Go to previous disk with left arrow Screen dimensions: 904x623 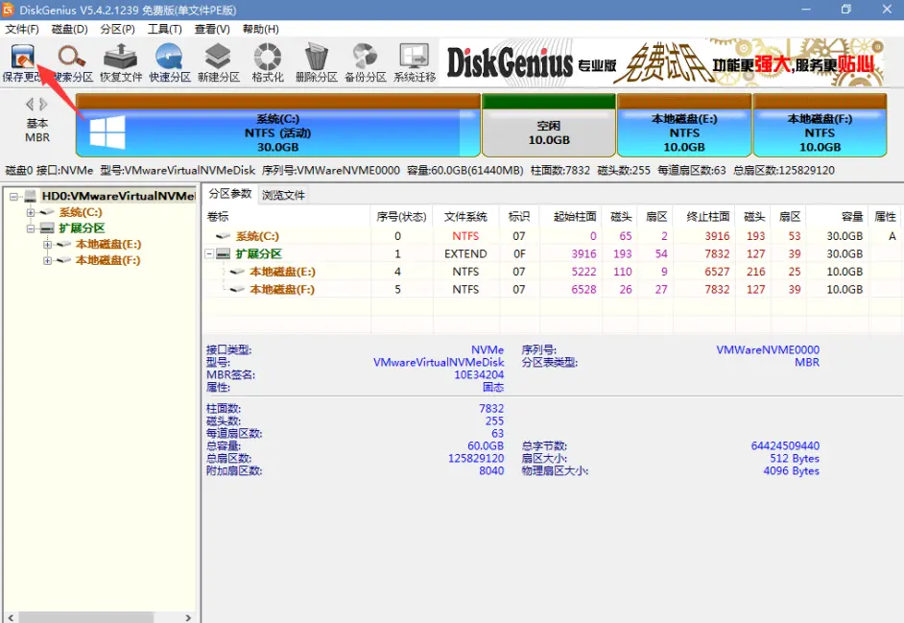click(x=30, y=105)
